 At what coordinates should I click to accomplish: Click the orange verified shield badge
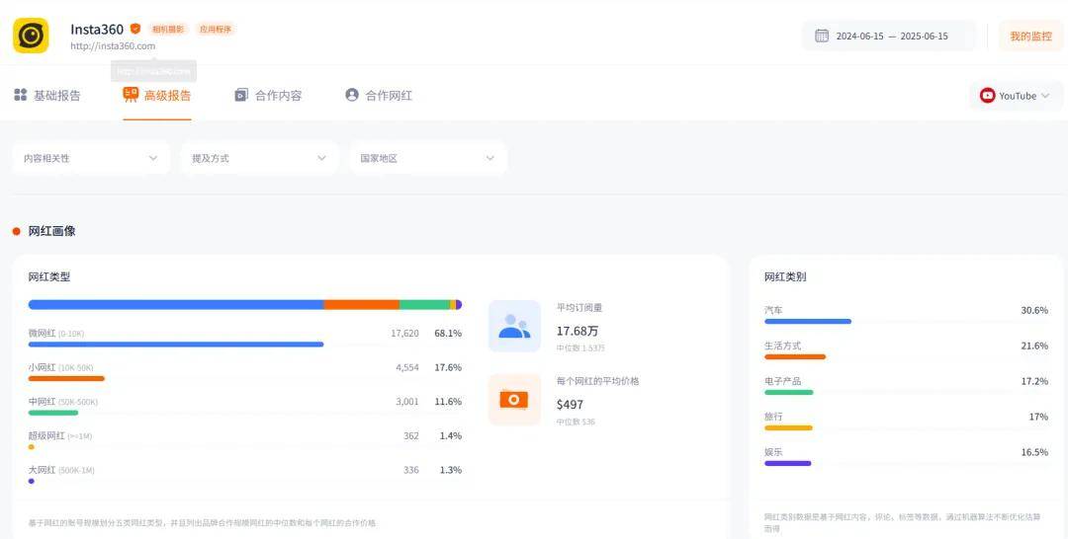135,29
